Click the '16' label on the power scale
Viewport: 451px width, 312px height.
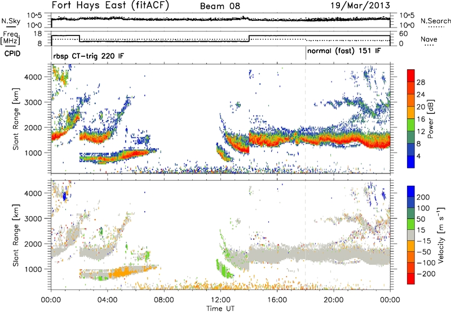click(x=421, y=119)
